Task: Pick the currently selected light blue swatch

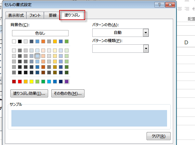Action: pyautogui.click(x=37, y=56)
